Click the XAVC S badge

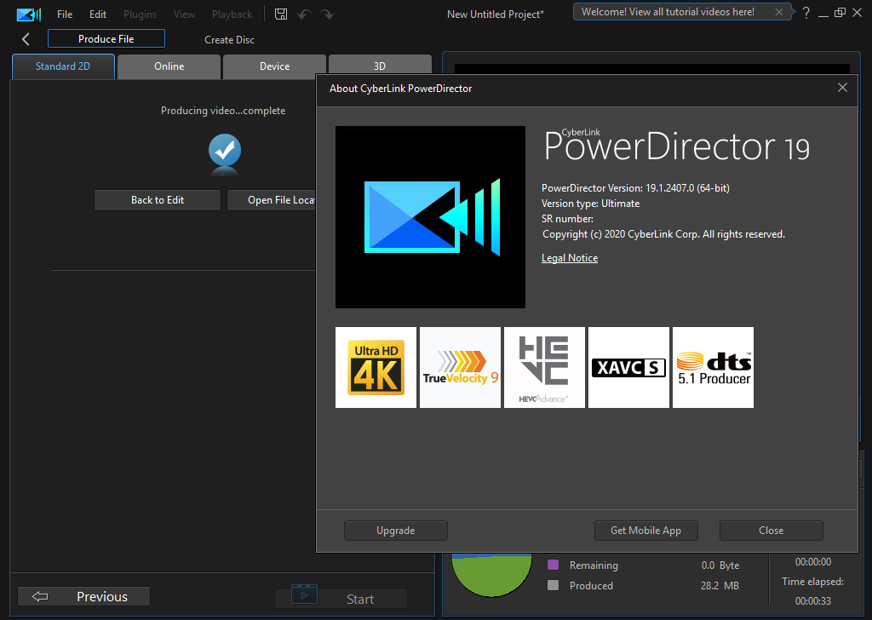click(629, 368)
